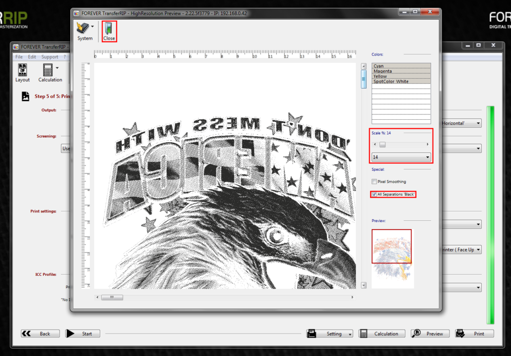Select Magenta in the Colors list

coord(401,71)
